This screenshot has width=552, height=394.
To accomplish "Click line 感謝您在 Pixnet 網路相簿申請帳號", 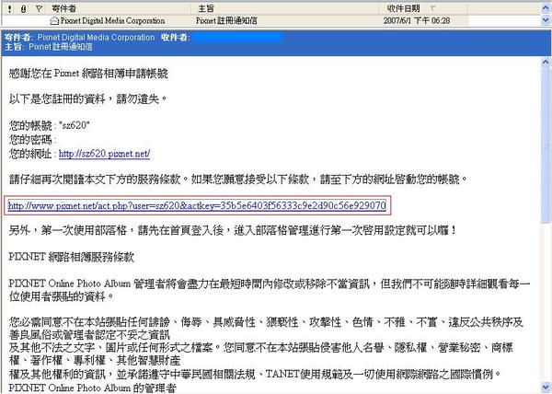I will [x=88, y=74].
